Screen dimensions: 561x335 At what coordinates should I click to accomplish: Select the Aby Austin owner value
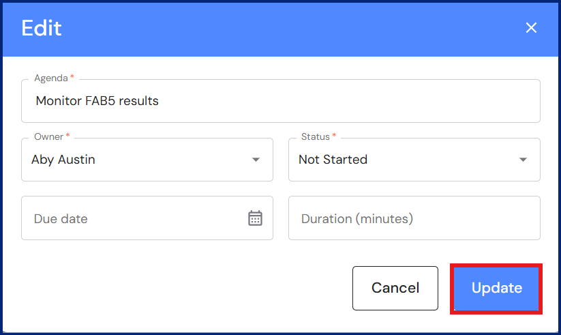(x=63, y=160)
